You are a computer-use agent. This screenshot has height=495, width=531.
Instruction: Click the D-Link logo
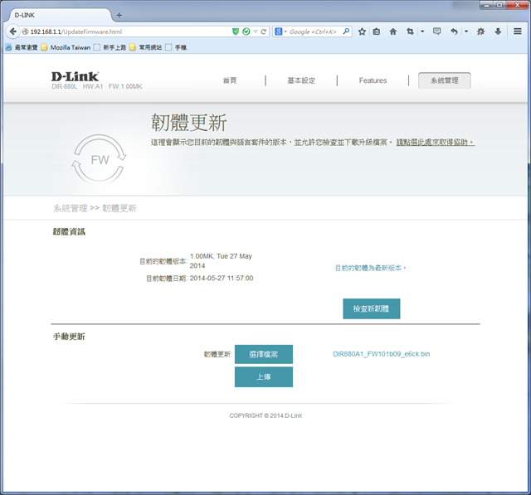[76, 76]
